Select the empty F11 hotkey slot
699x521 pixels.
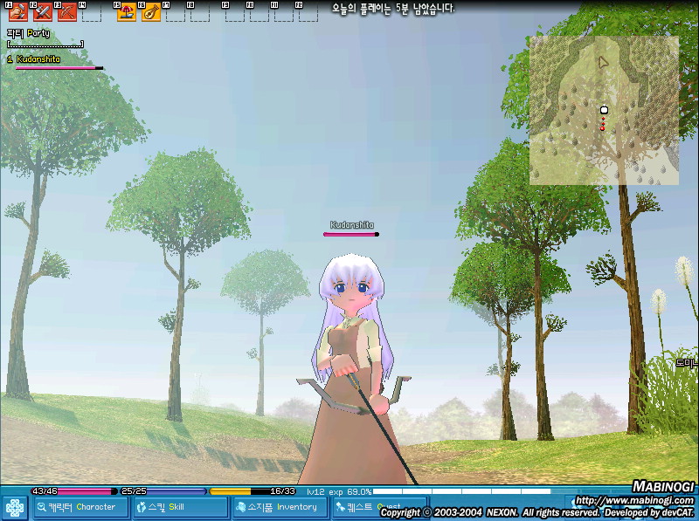point(284,12)
